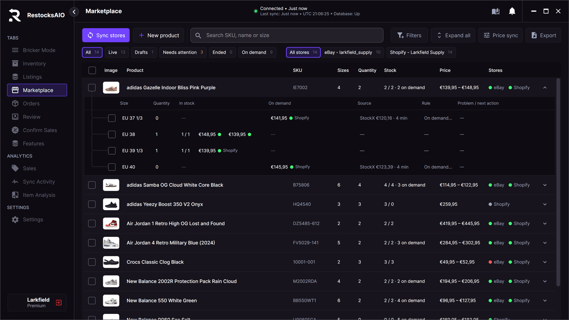Open the notifications bell
Screen dimensions: 569x320
tap(512, 11)
